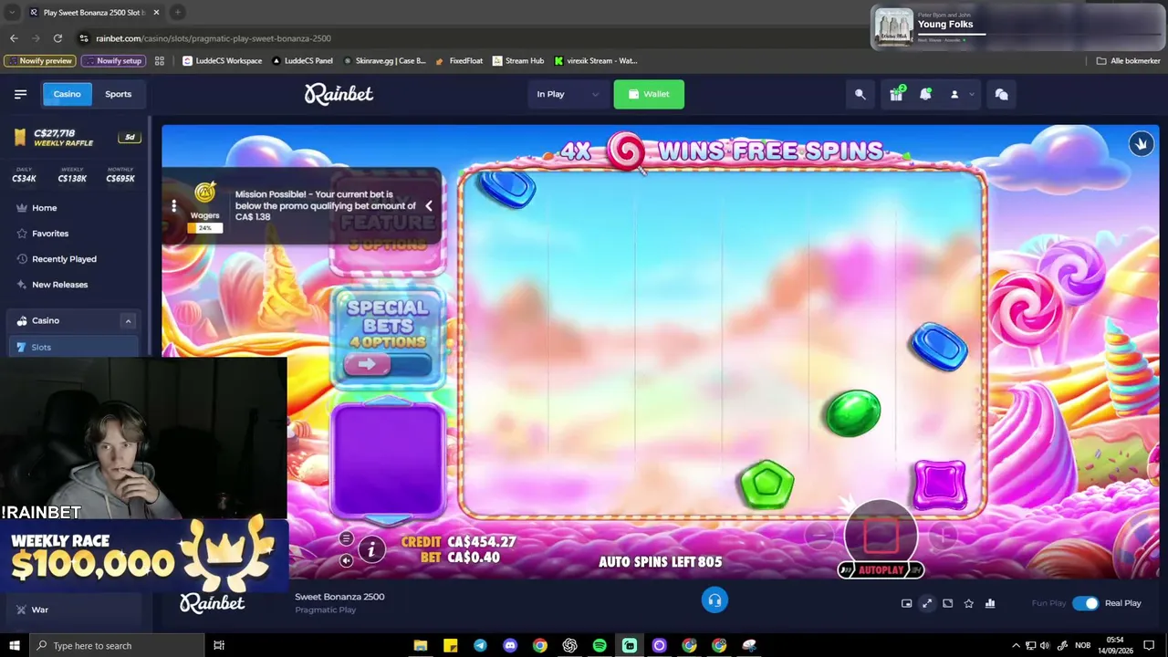Open the game settings menu icon
The image size is (1168, 657).
coord(346,538)
